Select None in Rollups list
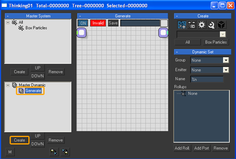The height and width of the screenshot is (159, 236). [x=193, y=93]
